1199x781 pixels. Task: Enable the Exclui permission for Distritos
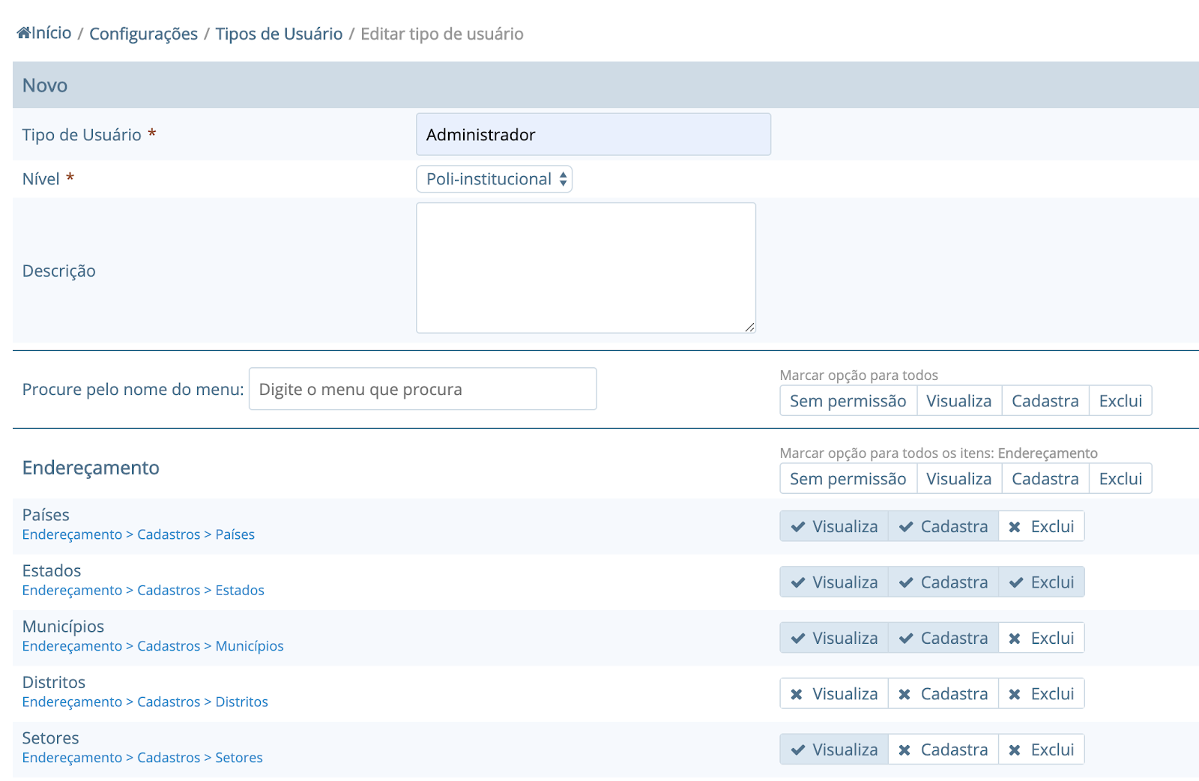point(1041,694)
